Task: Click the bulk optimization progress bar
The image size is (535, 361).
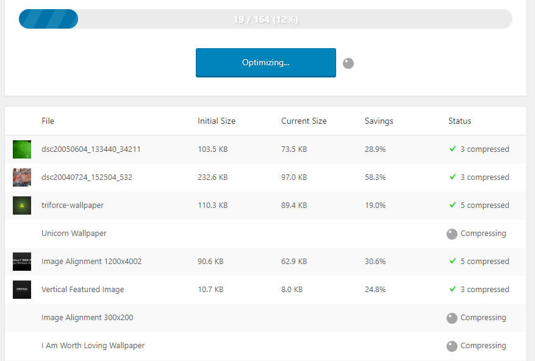Action: pos(265,19)
